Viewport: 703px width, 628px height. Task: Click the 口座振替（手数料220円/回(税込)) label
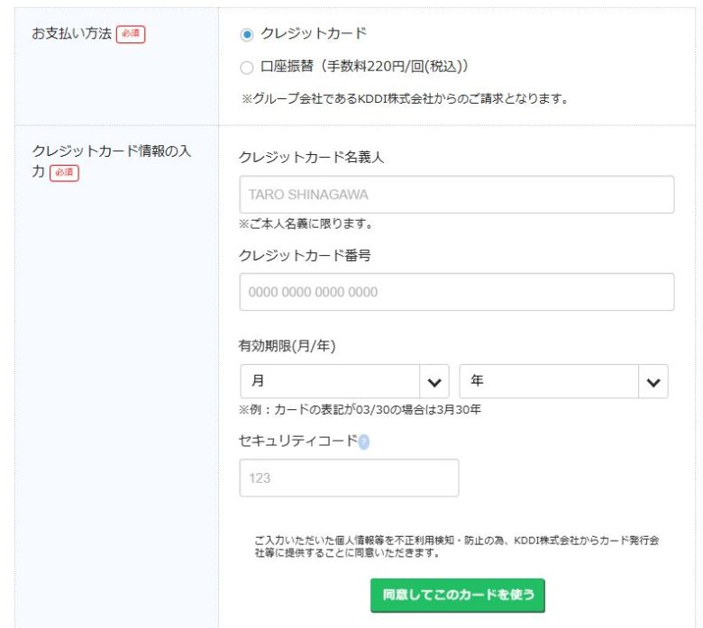point(364,67)
